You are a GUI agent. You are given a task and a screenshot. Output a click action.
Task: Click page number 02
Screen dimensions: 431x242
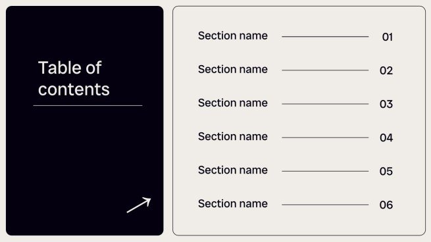pyautogui.click(x=386, y=70)
